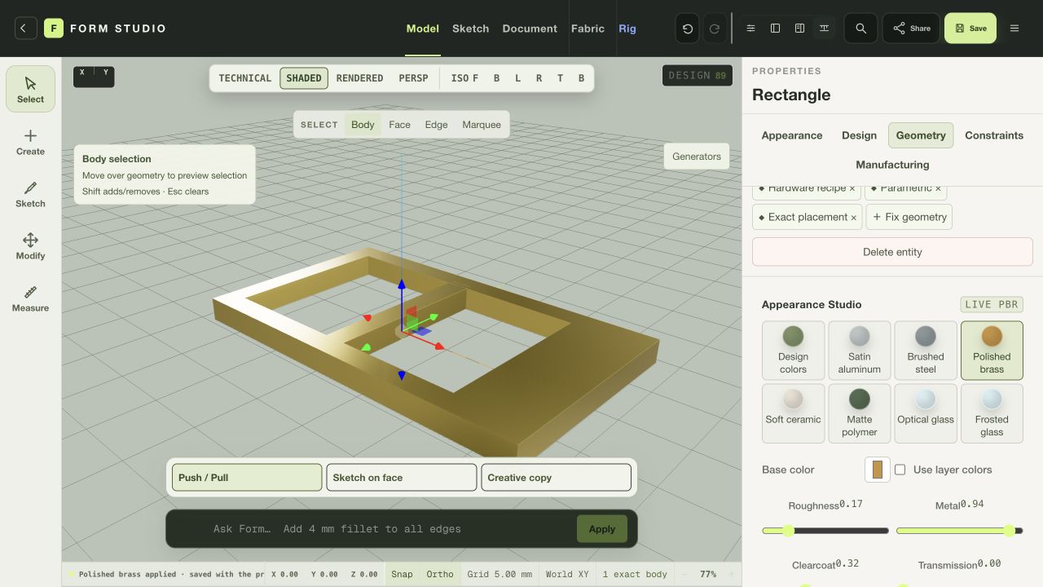Image resolution: width=1043 pixels, height=587 pixels.
Task: Open the sliders settings icon in top bar
Action: tap(751, 29)
